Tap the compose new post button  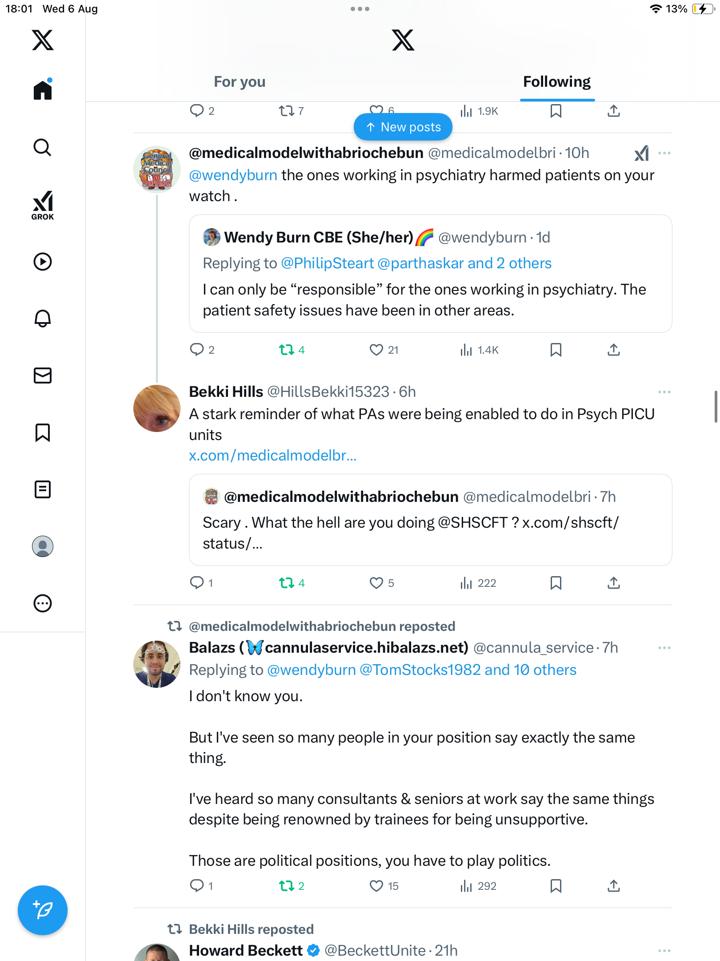(43, 910)
